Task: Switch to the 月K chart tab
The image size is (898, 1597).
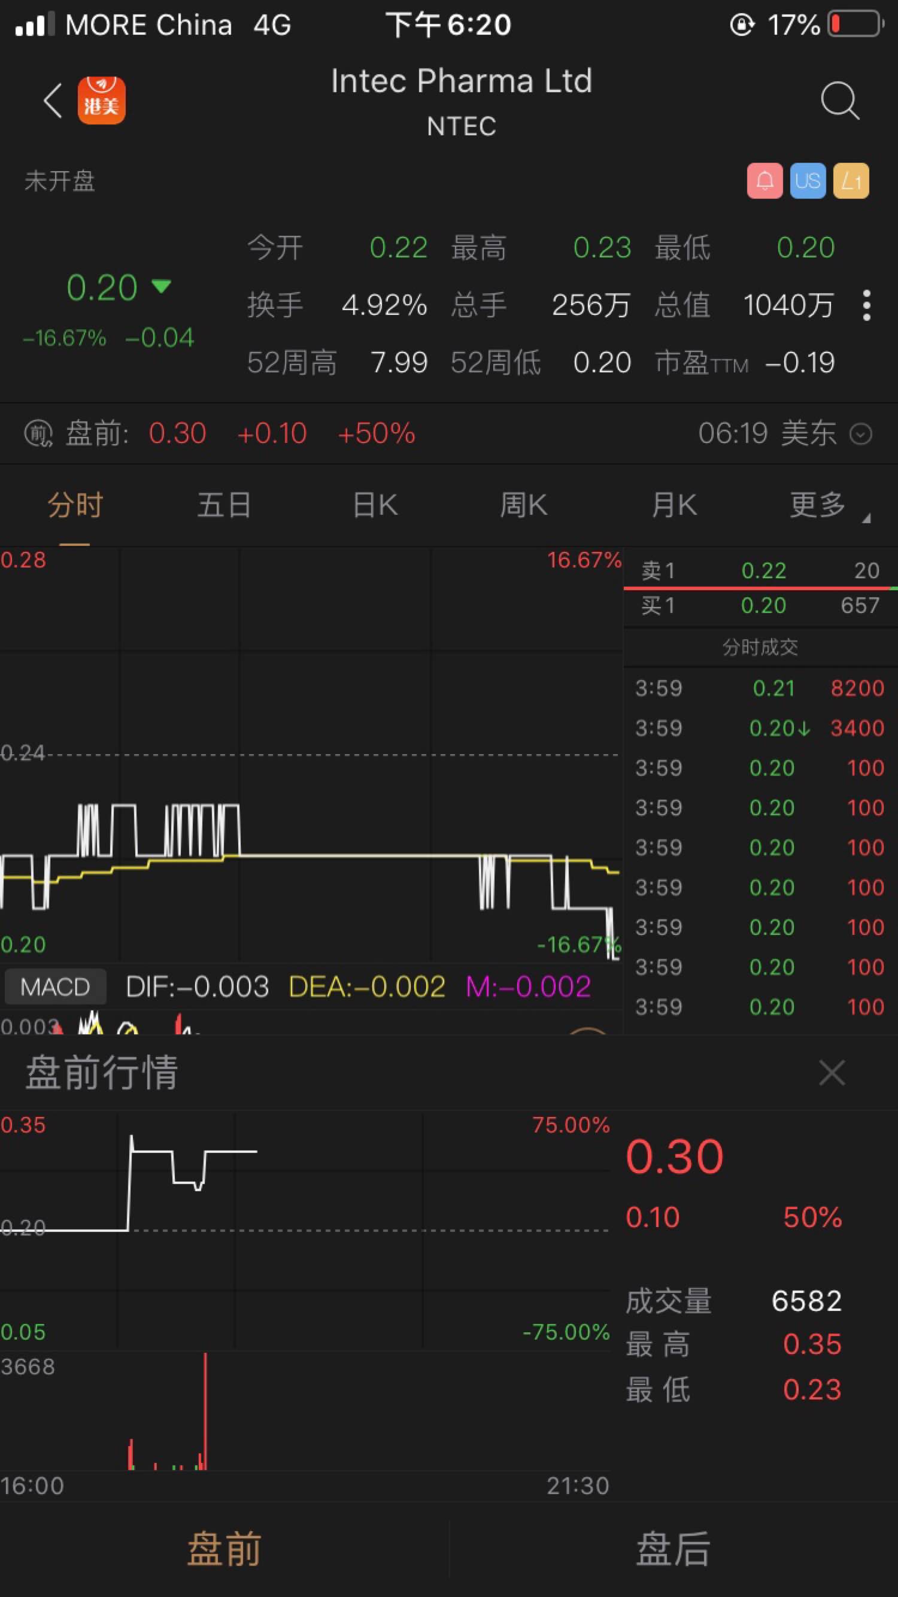Action: (x=674, y=505)
